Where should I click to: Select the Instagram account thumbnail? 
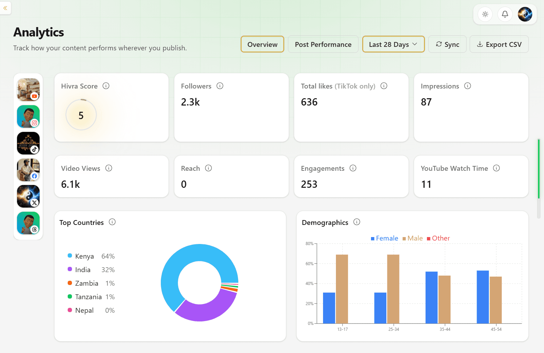pos(28,117)
